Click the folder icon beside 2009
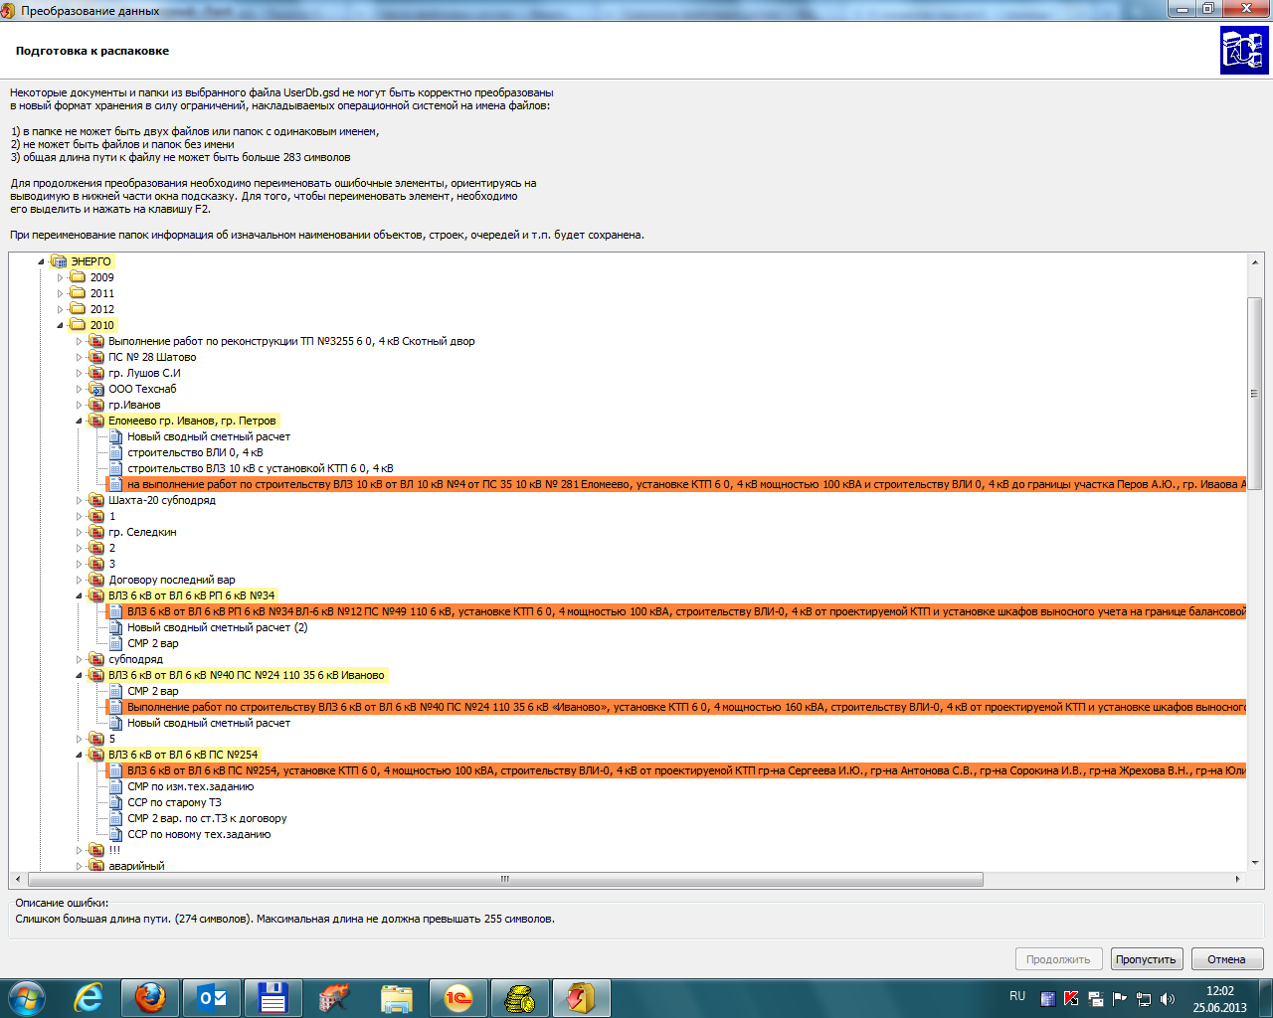The image size is (1273, 1018). point(78,277)
